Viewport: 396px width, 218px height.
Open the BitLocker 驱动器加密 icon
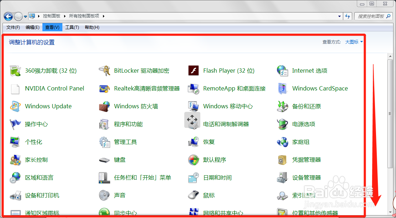(x=104, y=71)
